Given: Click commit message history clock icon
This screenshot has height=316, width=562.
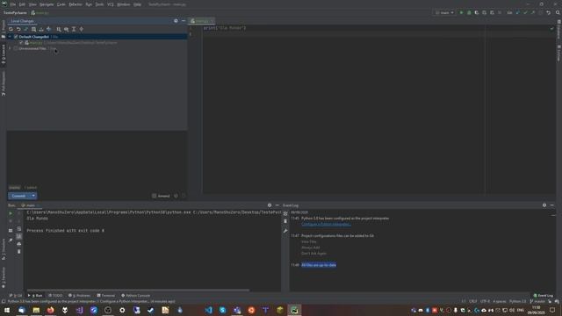Looking at the screenshot, I should click(176, 196).
